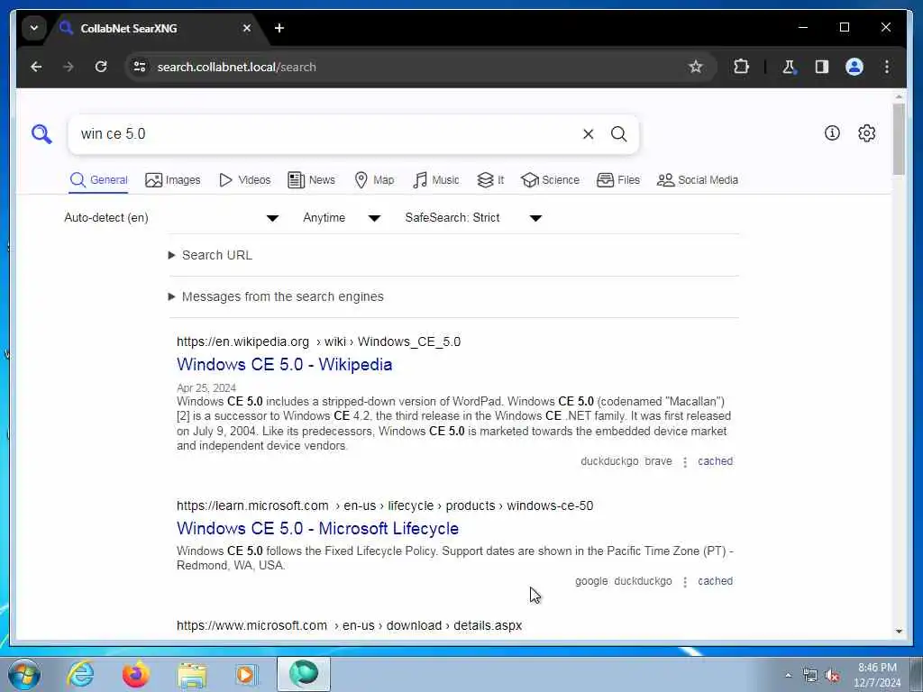
Task: Click the www.microsoft.com download URL text
Action: [x=349, y=625]
